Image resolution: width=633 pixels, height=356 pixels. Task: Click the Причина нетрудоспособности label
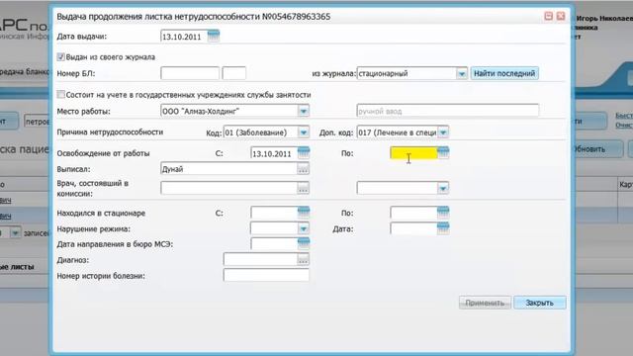pos(110,132)
